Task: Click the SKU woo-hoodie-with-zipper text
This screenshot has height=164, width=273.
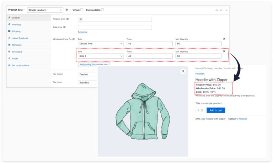Action: pyautogui.click(x=210, y=119)
